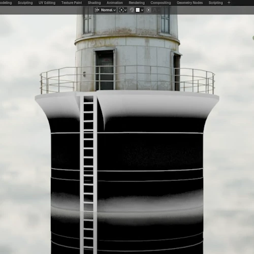Open the Normal transform orientation dropdown

105,10
